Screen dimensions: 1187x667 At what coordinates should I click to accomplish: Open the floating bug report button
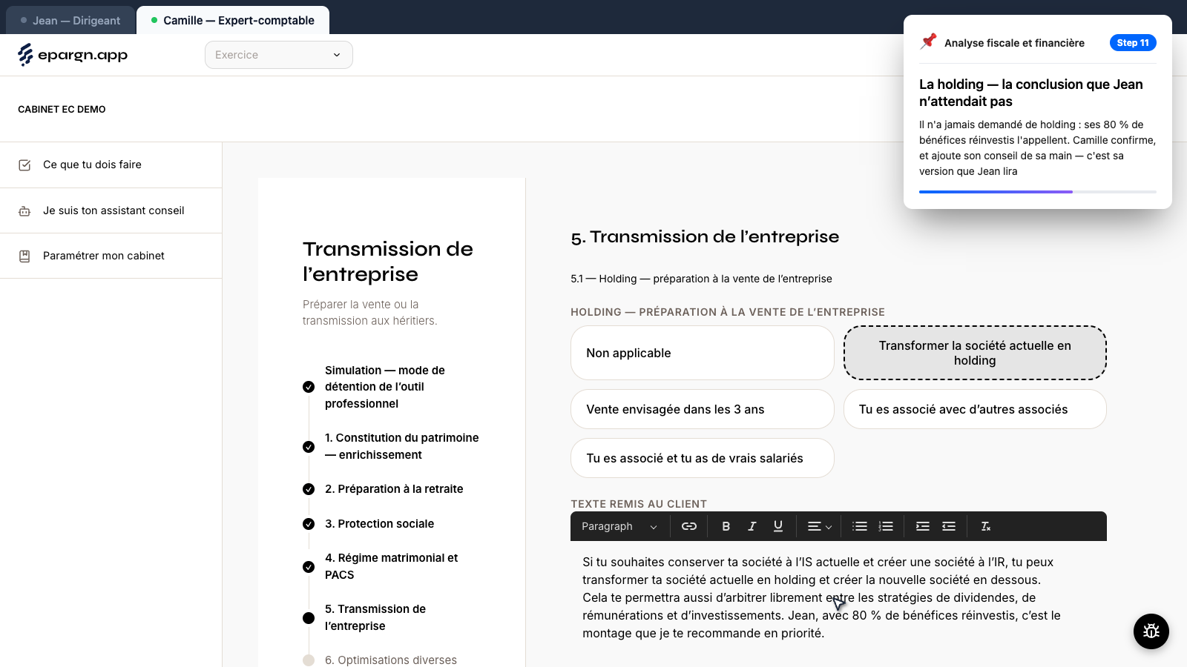pos(1151,631)
